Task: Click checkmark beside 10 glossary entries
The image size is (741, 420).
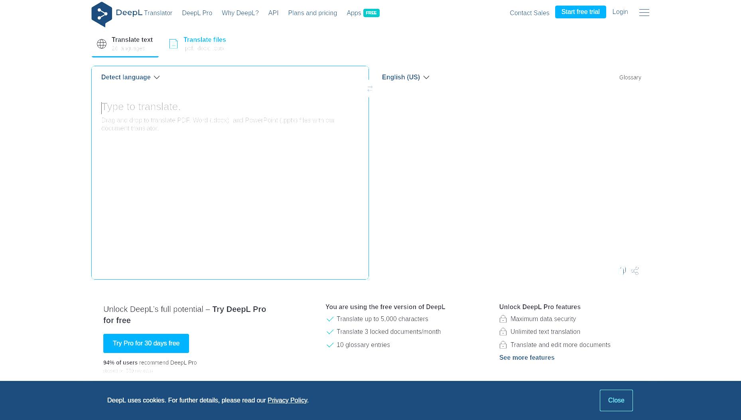Action: 330,345
